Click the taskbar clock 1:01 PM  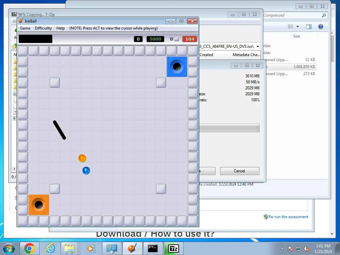pos(323,246)
